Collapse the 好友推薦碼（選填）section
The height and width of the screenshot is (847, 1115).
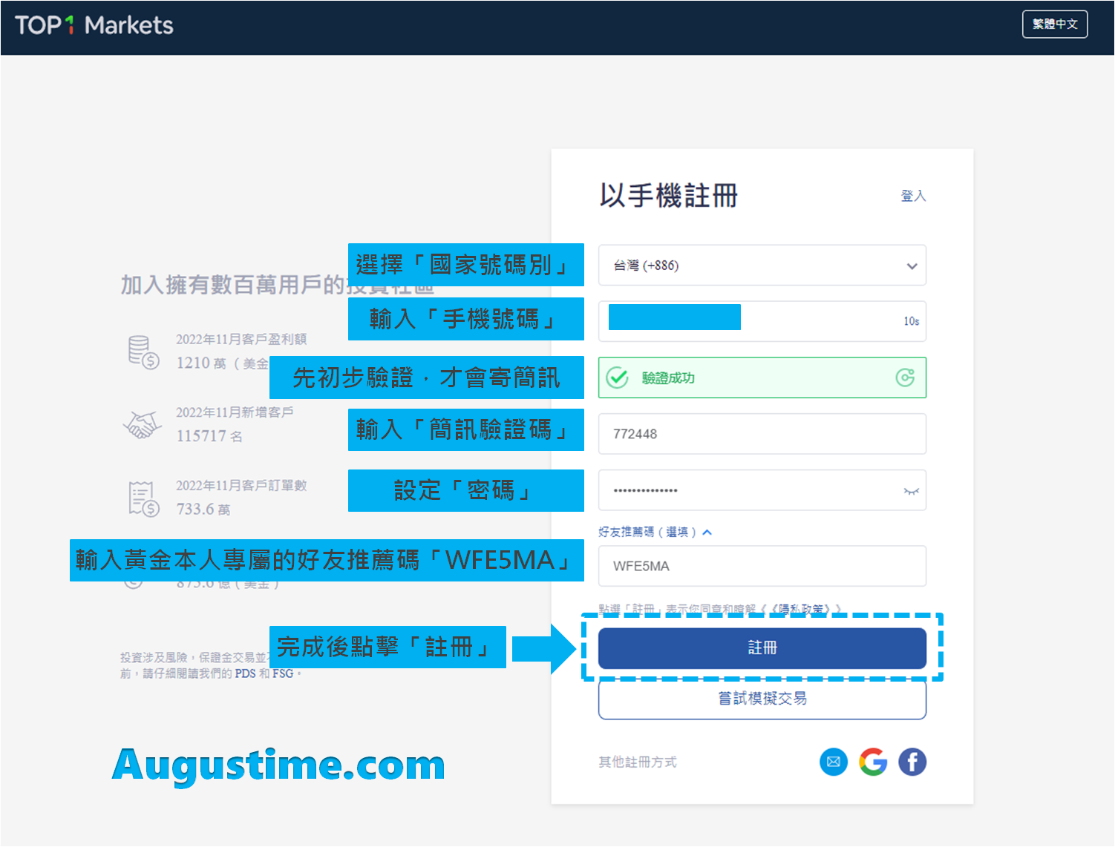click(x=655, y=532)
